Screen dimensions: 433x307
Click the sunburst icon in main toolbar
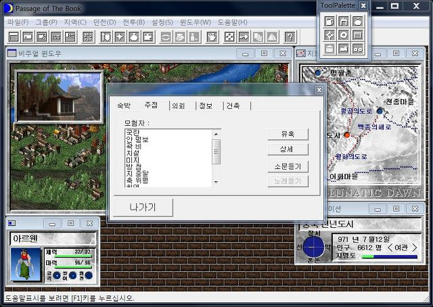[x=88, y=37]
